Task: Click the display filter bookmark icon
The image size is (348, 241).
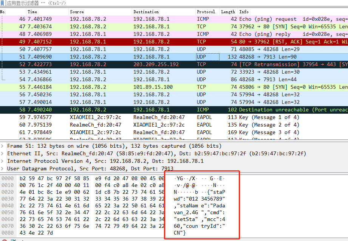Action: [2, 3]
